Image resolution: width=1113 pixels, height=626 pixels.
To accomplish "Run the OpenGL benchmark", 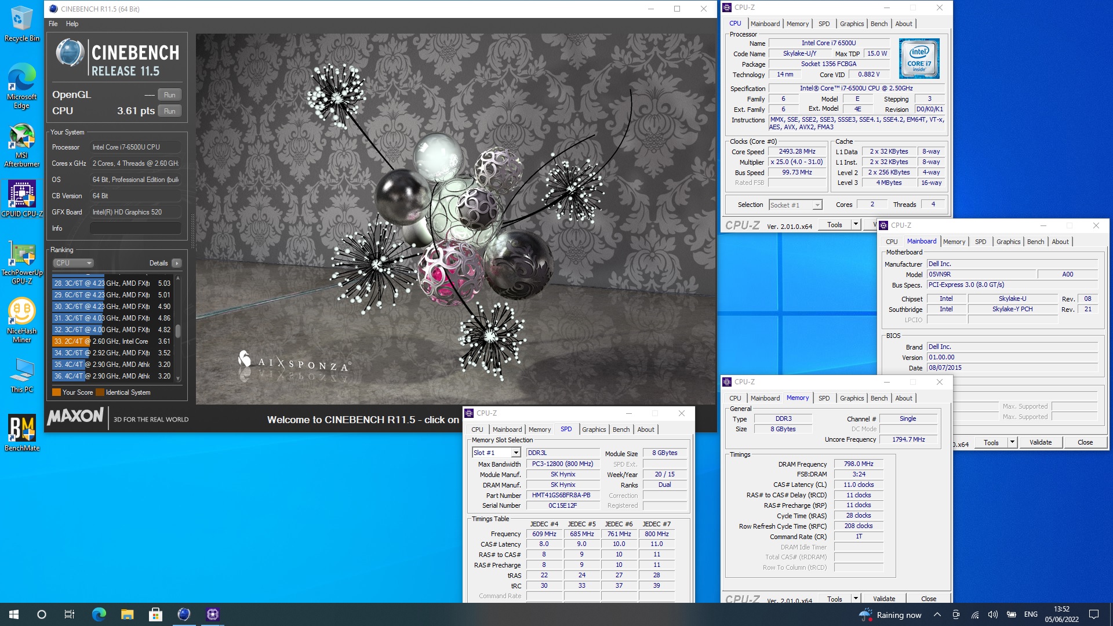I will point(170,94).
